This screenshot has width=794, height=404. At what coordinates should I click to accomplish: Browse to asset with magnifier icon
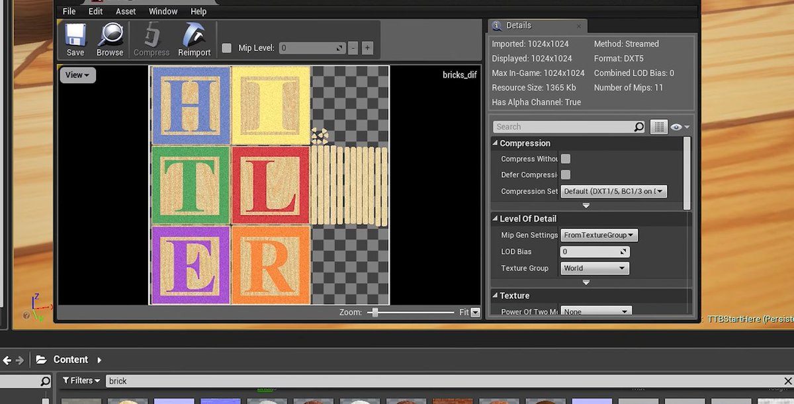(110, 35)
